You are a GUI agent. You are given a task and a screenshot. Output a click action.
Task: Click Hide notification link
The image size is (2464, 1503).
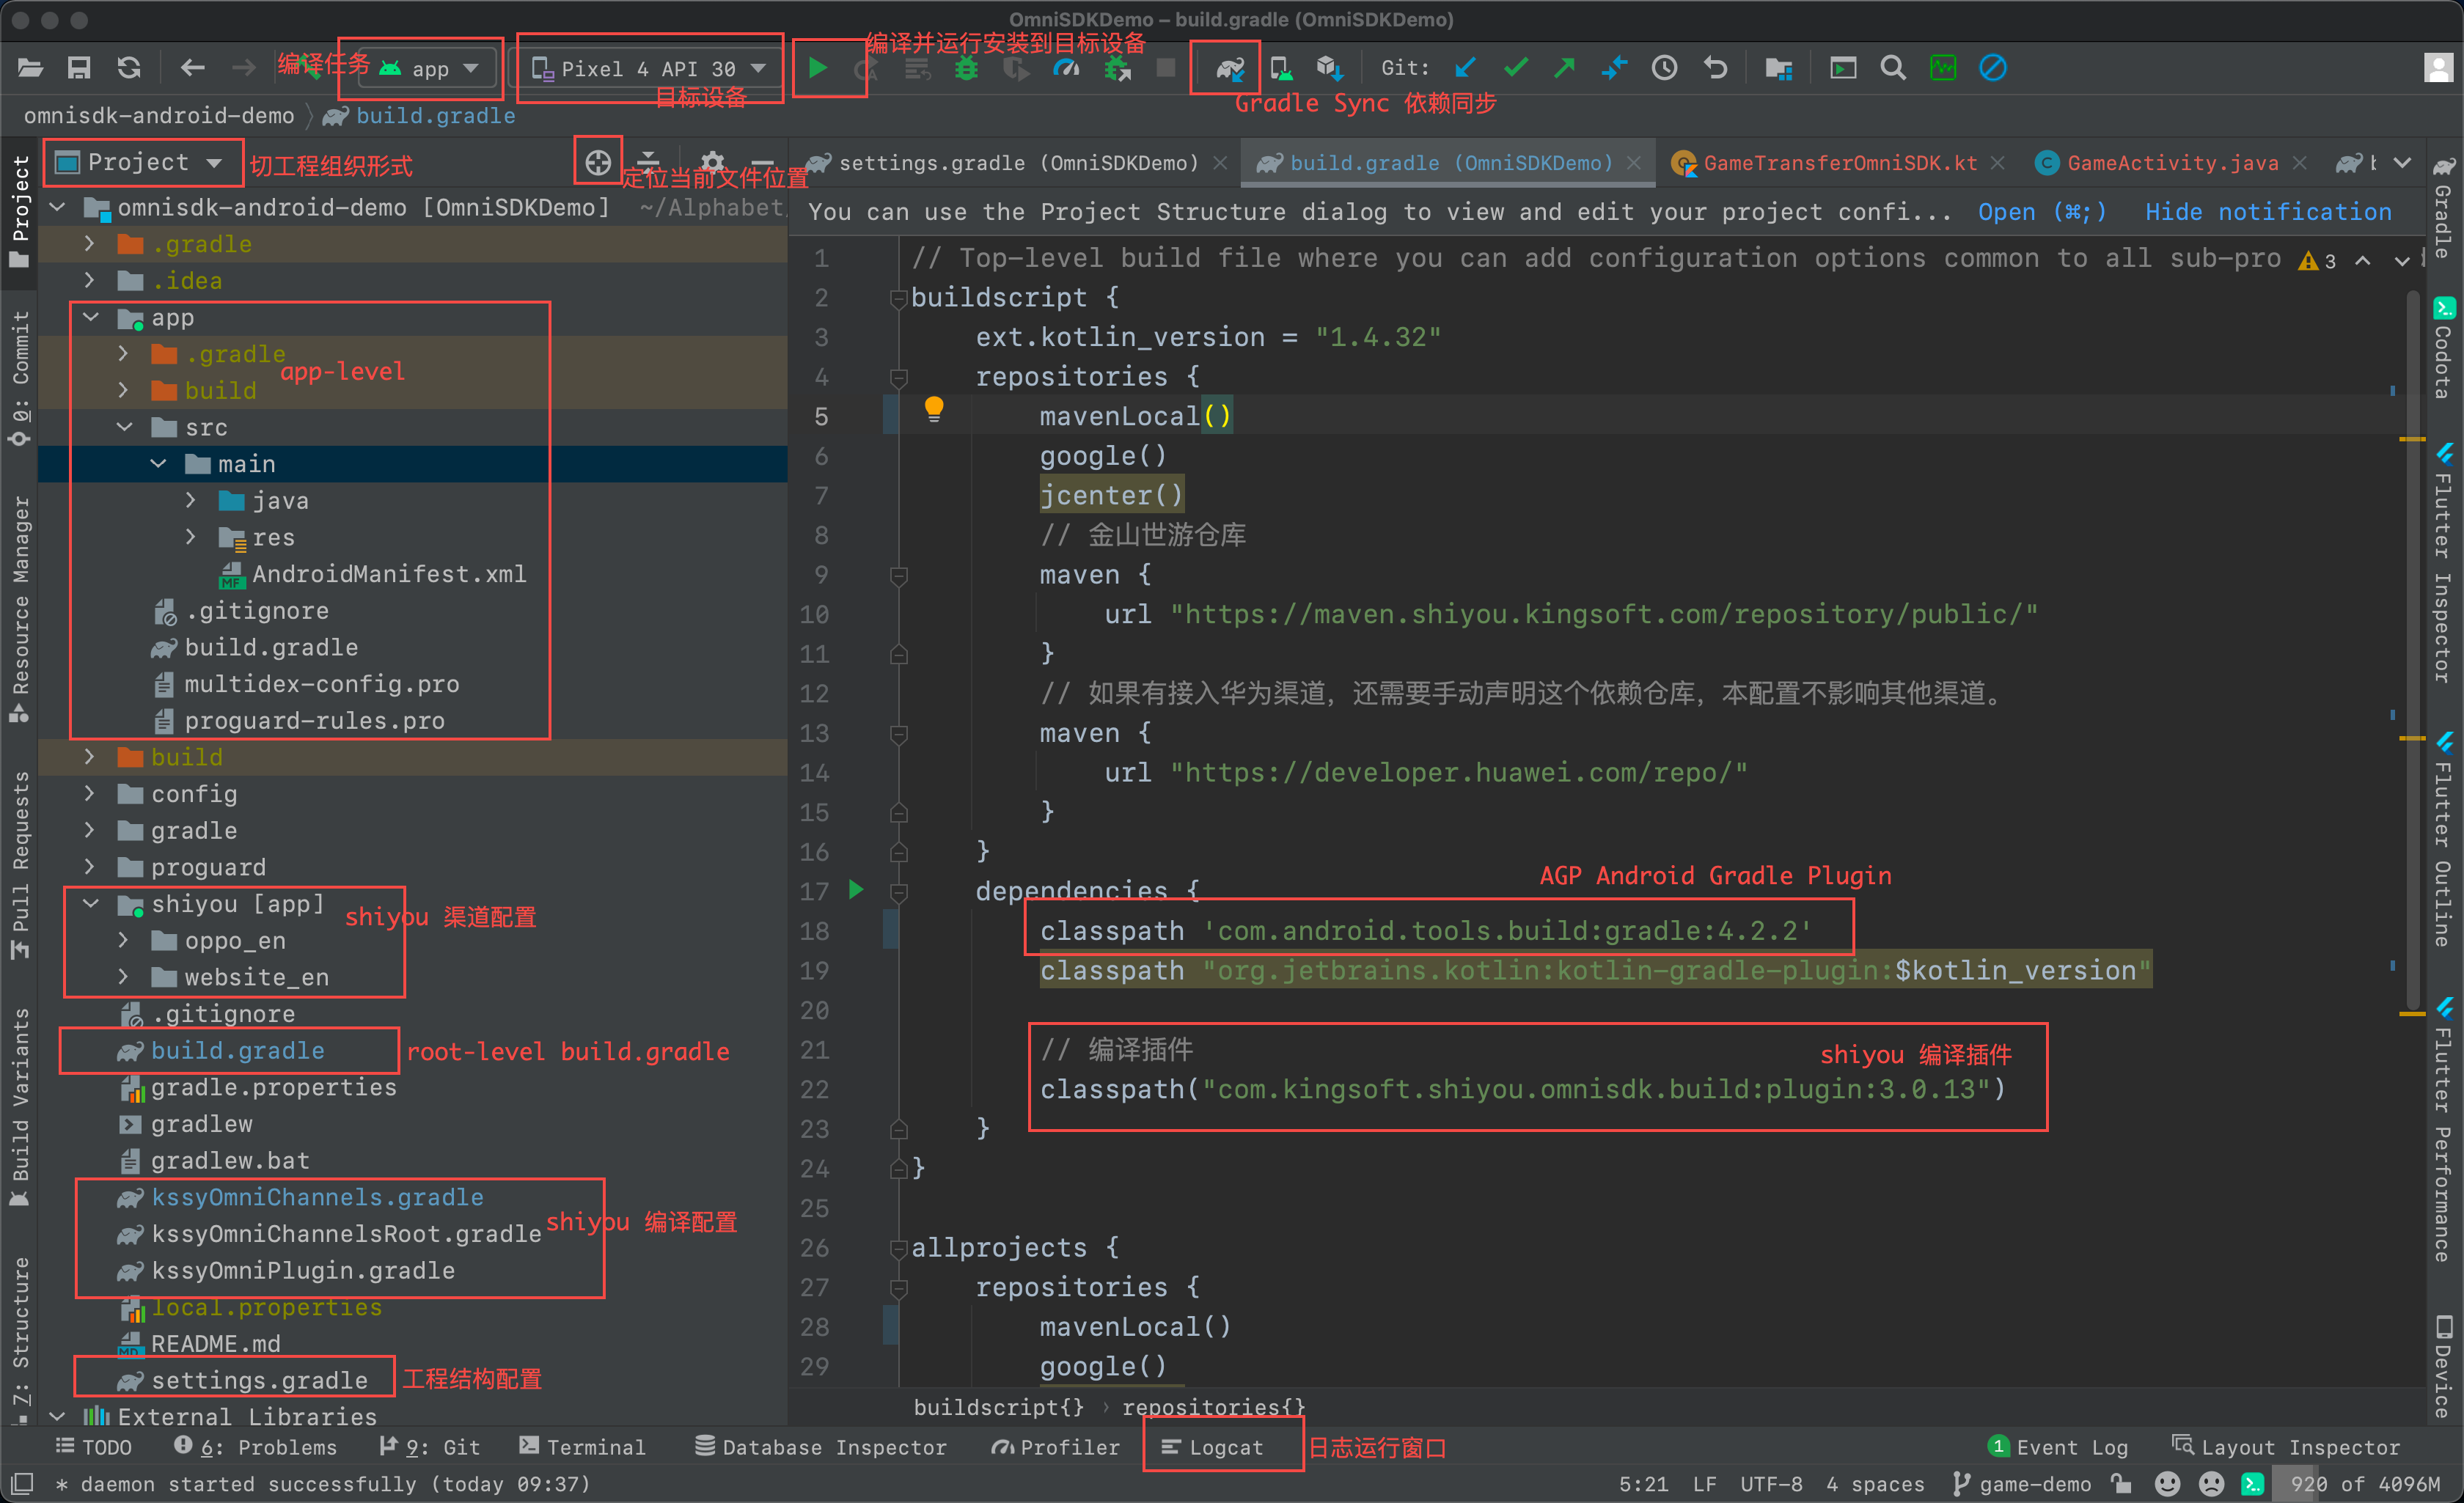(2268, 211)
